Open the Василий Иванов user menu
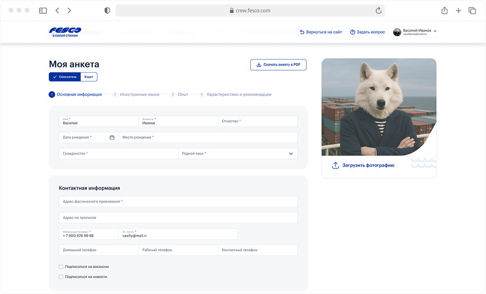Screen dimensions: 486x294 (x=415, y=32)
